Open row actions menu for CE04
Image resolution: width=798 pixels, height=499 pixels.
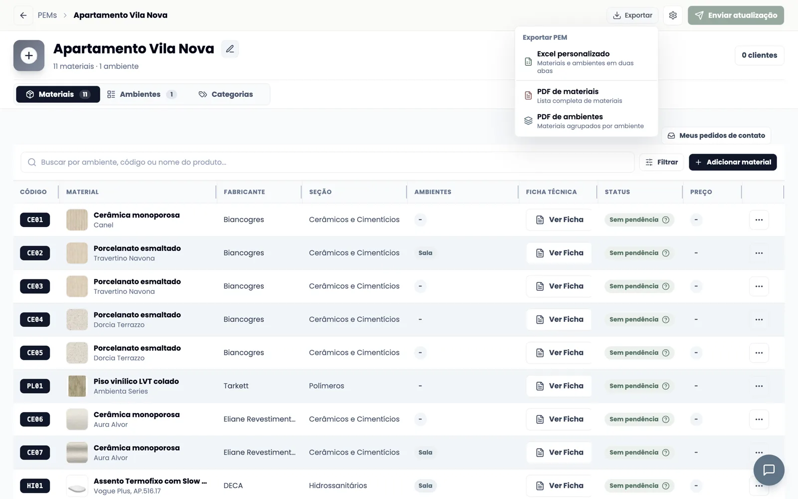(x=759, y=319)
